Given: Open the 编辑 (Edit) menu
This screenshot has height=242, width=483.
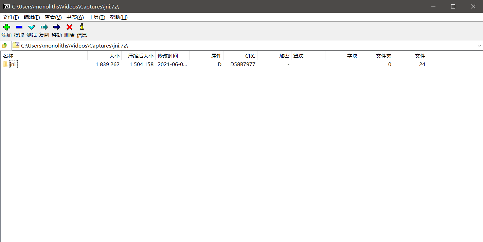Looking at the screenshot, I should 32,17.
